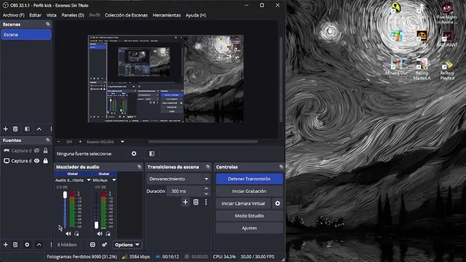Click Mic/Aux volume slider handle
Screen dimensions: 466x262
(96, 225)
